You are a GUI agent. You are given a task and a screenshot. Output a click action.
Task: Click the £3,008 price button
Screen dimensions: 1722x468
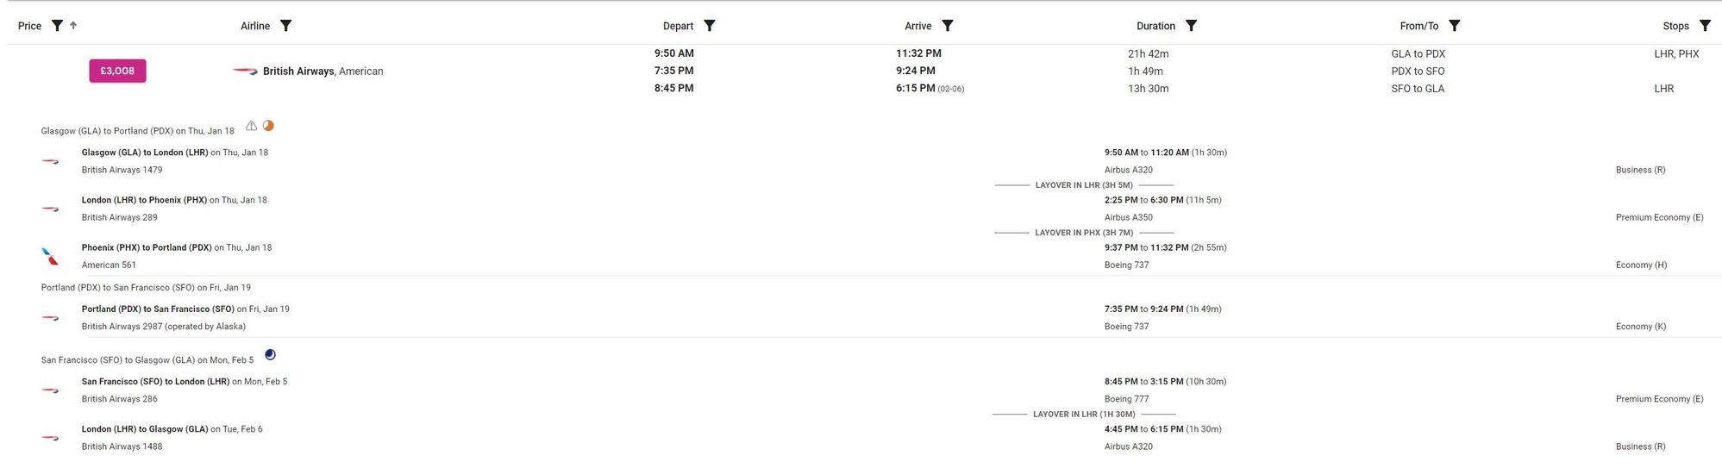[x=117, y=71]
